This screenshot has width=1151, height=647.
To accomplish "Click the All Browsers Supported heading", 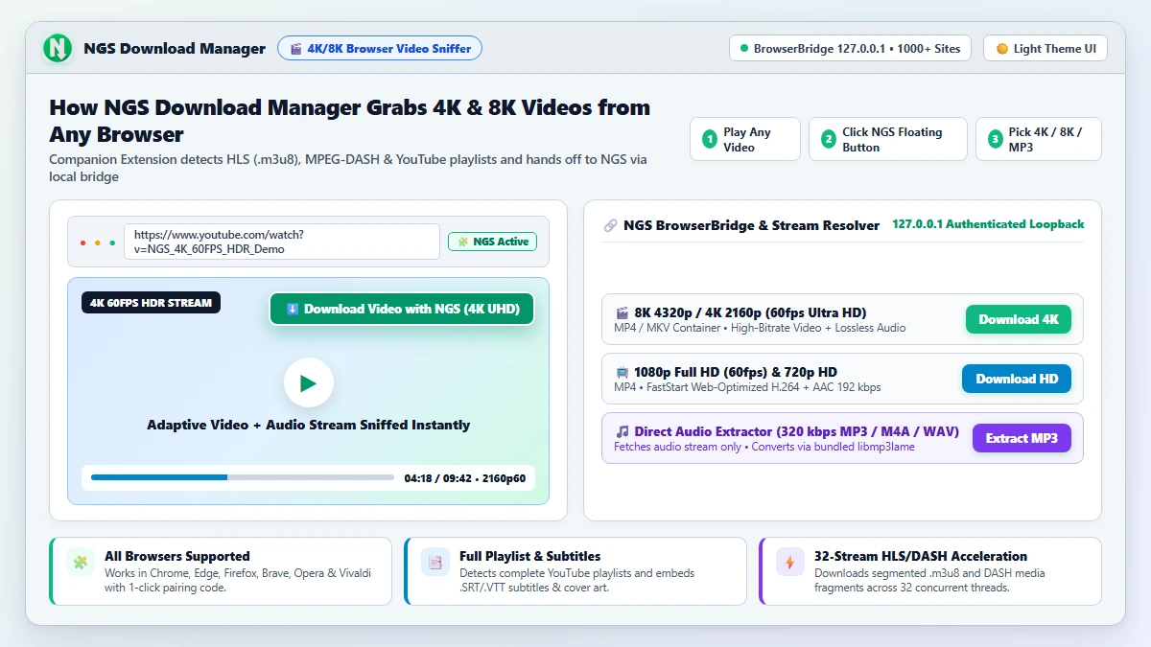I will click(x=177, y=556).
